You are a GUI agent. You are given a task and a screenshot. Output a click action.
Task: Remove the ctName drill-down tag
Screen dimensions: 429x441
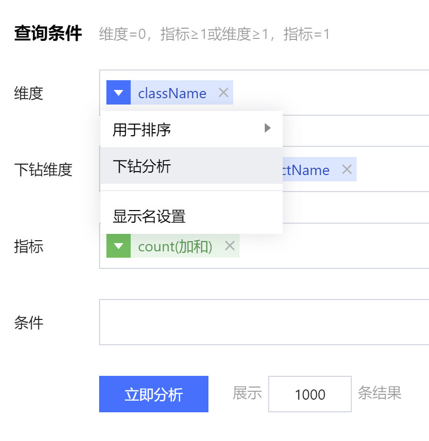coord(346,170)
